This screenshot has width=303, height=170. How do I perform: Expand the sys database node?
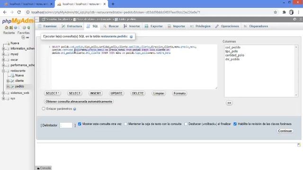pos(3,99)
